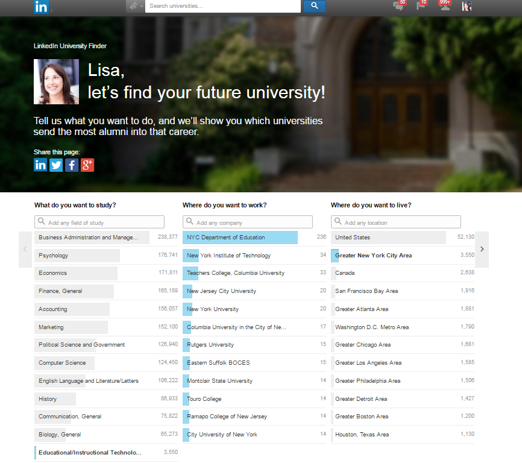Share this page on Twitter
The width and height of the screenshot is (522, 463).
[x=56, y=165]
